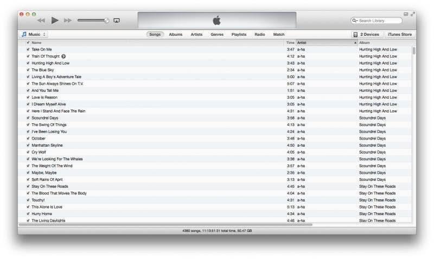The height and width of the screenshot is (259, 434).
Task: Select the song This Alone Is Love
Action: coord(47,207)
